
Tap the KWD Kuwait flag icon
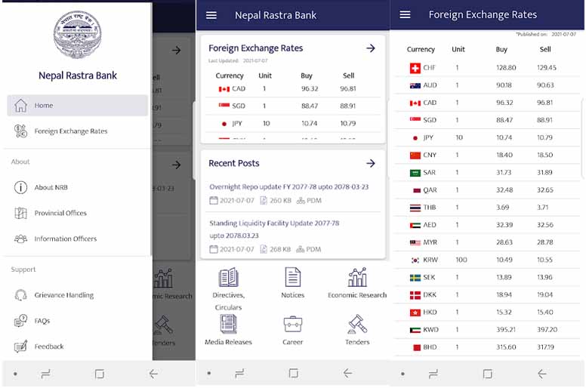pos(415,330)
